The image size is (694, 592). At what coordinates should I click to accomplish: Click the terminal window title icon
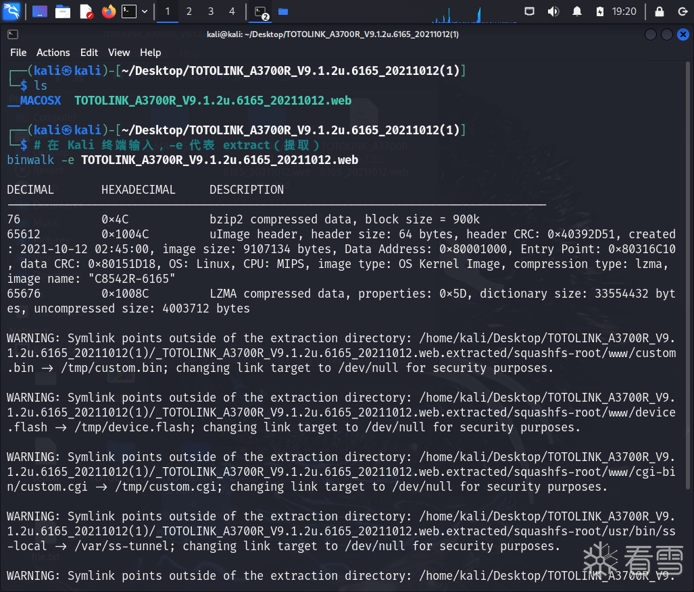[13, 34]
